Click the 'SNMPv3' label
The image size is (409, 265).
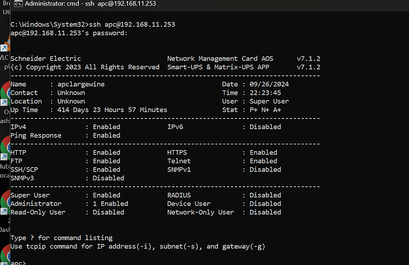click(22, 178)
